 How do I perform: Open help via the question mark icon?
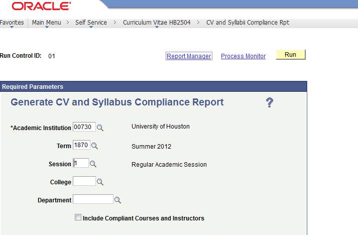269,103
